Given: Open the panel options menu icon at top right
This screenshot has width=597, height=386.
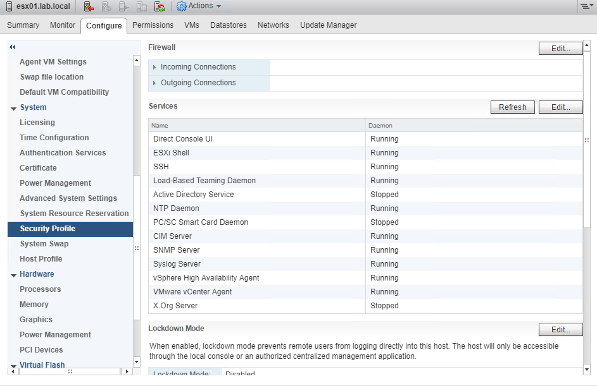Looking at the screenshot, I should pos(586,6).
